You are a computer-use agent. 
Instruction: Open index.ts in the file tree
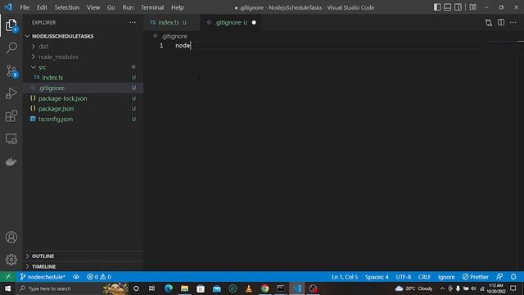[x=52, y=78]
